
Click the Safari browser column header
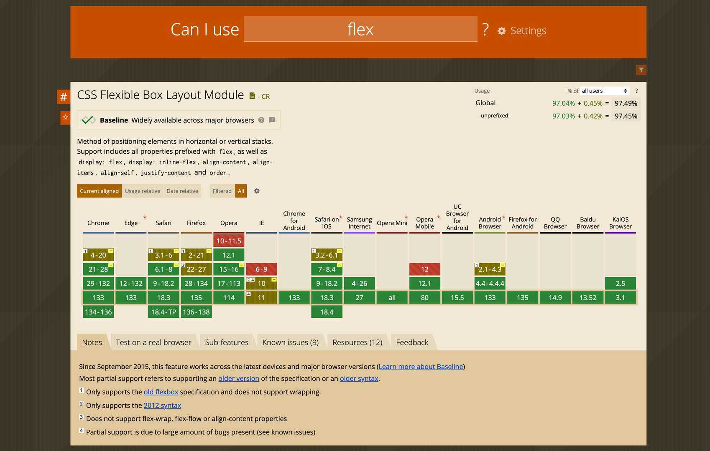tap(163, 223)
